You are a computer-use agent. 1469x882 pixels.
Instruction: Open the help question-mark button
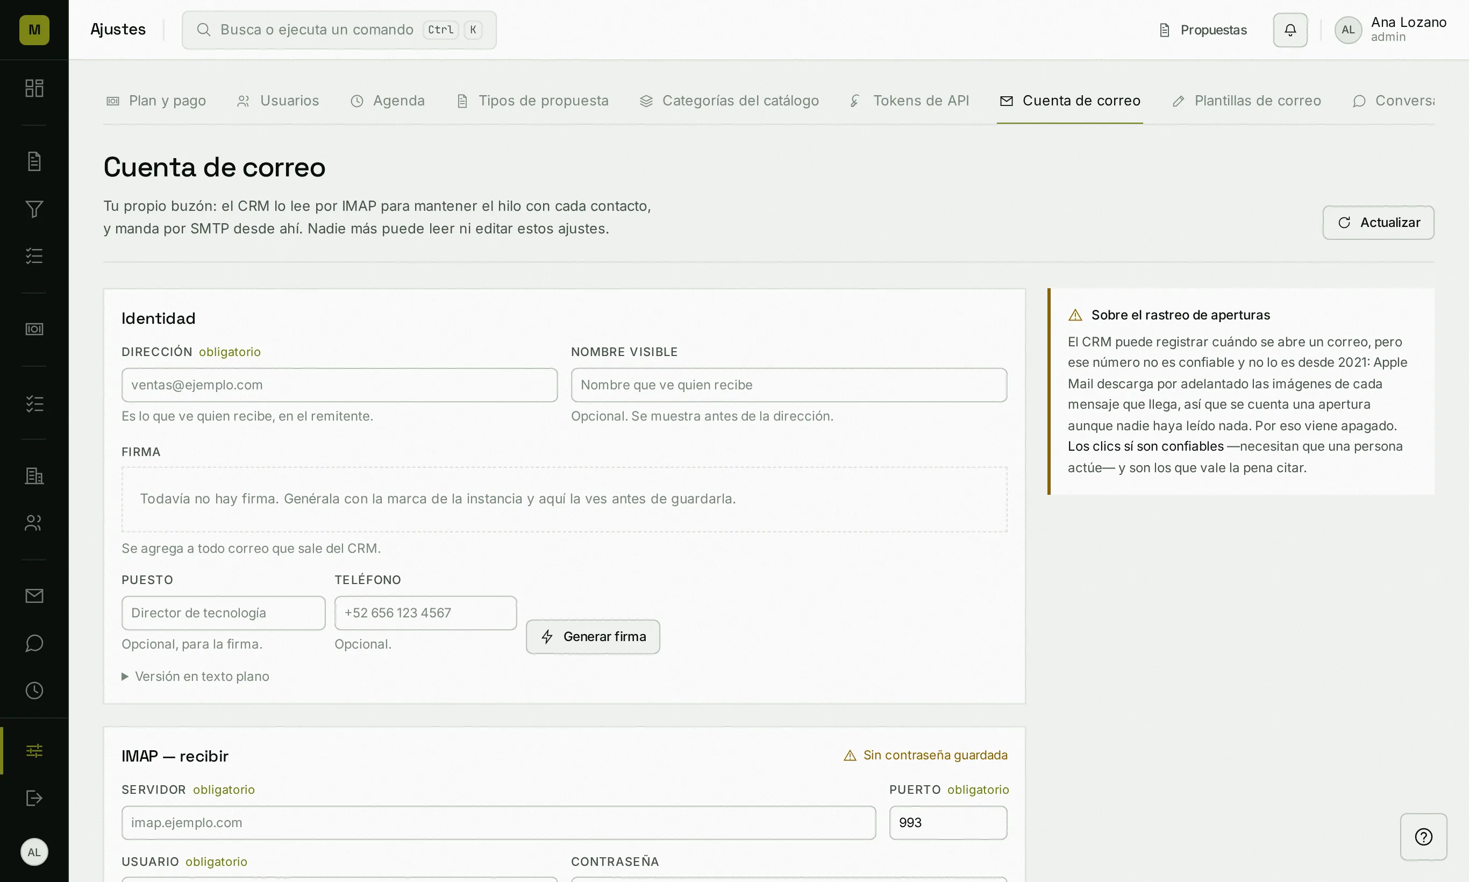(x=1423, y=837)
